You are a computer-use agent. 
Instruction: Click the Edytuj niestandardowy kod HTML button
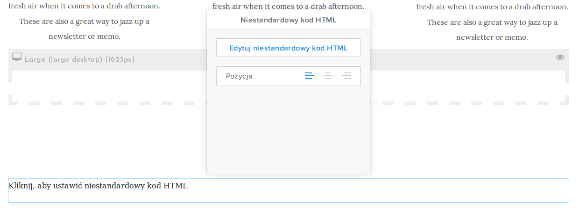click(x=288, y=48)
